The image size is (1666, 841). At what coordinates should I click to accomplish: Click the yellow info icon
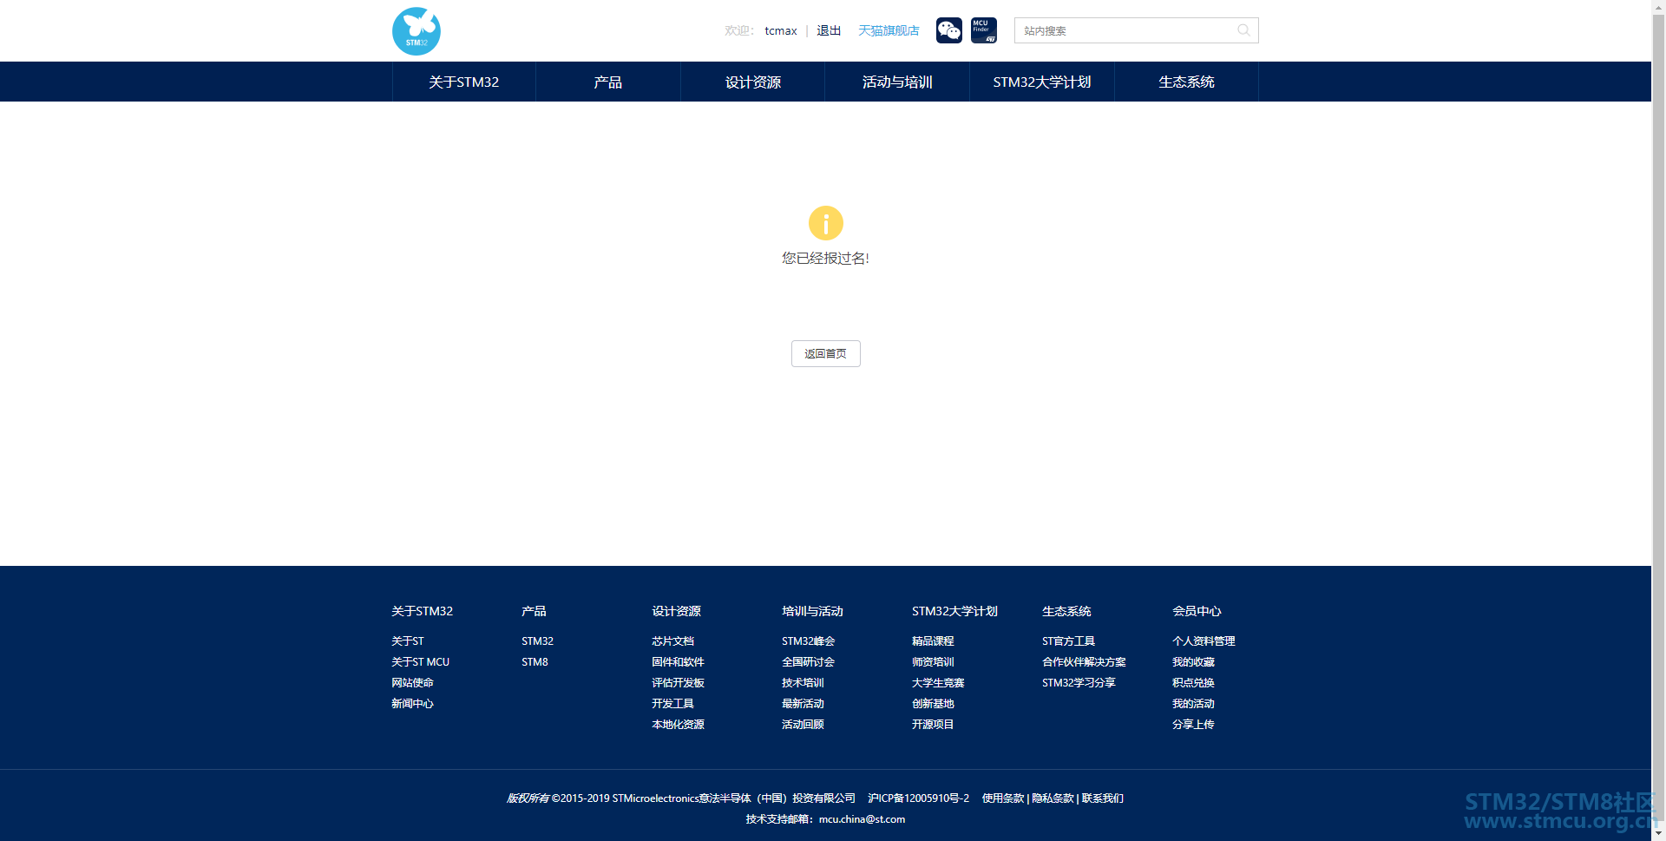click(x=826, y=223)
